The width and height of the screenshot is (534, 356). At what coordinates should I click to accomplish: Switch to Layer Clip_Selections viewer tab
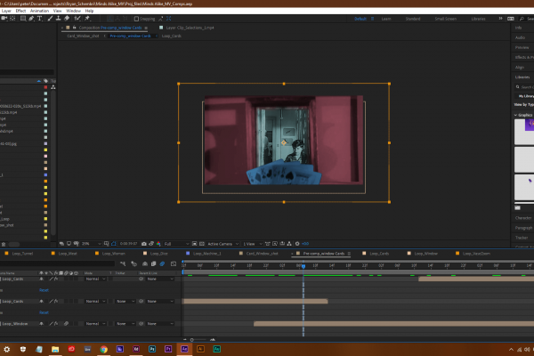click(x=190, y=28)
